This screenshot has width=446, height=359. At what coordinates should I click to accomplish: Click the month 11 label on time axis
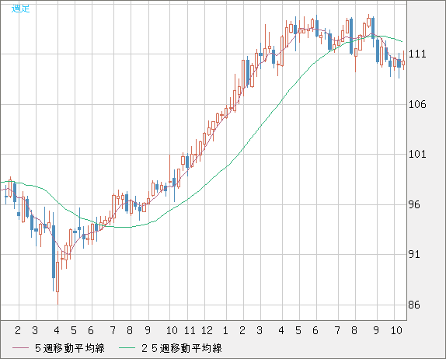[190, 330]
